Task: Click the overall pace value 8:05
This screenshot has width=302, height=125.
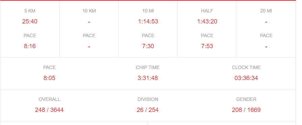Action: tap(49, 78)
